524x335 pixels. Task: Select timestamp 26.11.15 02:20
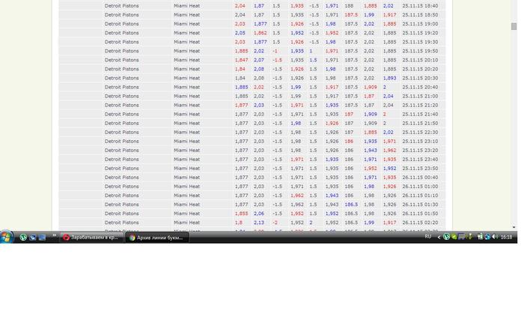(x=420, y=223)
